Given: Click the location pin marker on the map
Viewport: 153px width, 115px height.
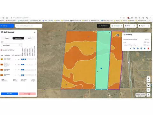Looking at the screenshot, I should (x=118, y=35).
